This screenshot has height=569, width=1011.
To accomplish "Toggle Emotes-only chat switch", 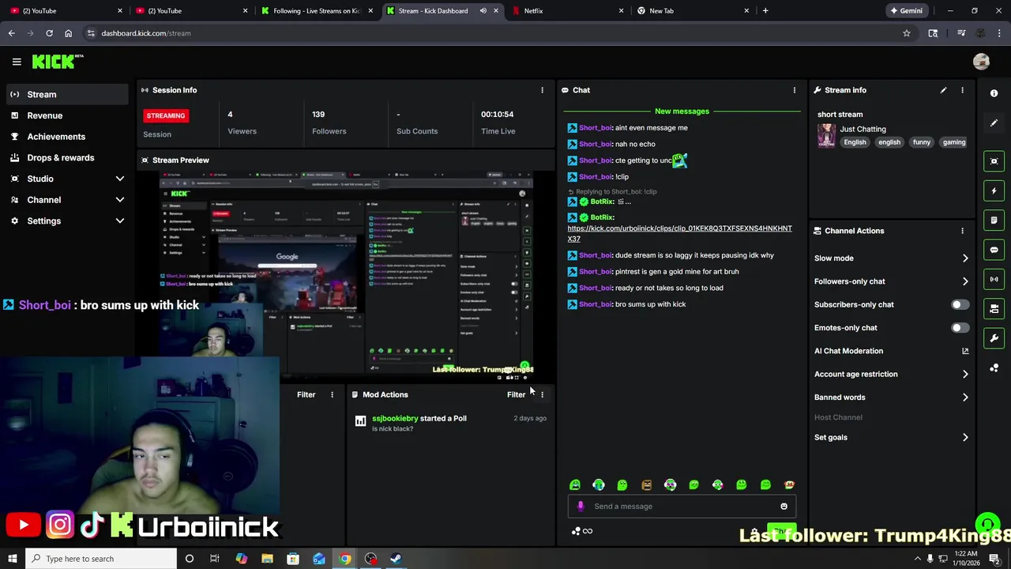I will click(x=959, y=328).
